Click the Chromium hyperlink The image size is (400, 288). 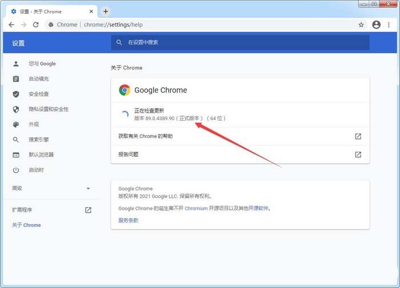click(x=196, y=209)
